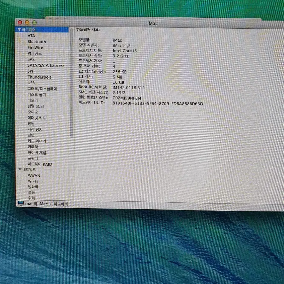Click the Boot ROM version IM142.0118.B12

tap(129, 88)
